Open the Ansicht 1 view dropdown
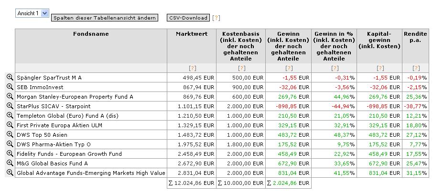The width and height of the screenshot is (433, 193). click(32, 13)
